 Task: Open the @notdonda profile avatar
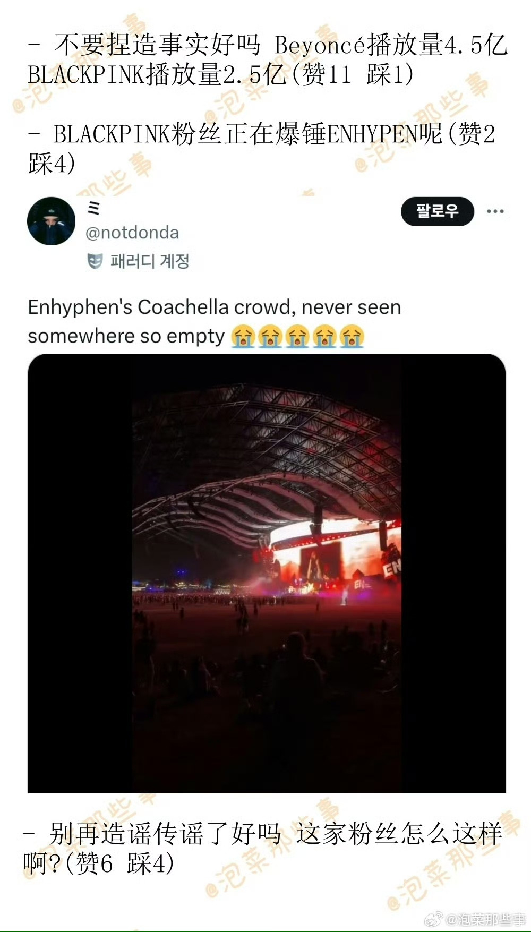(51, 221)
